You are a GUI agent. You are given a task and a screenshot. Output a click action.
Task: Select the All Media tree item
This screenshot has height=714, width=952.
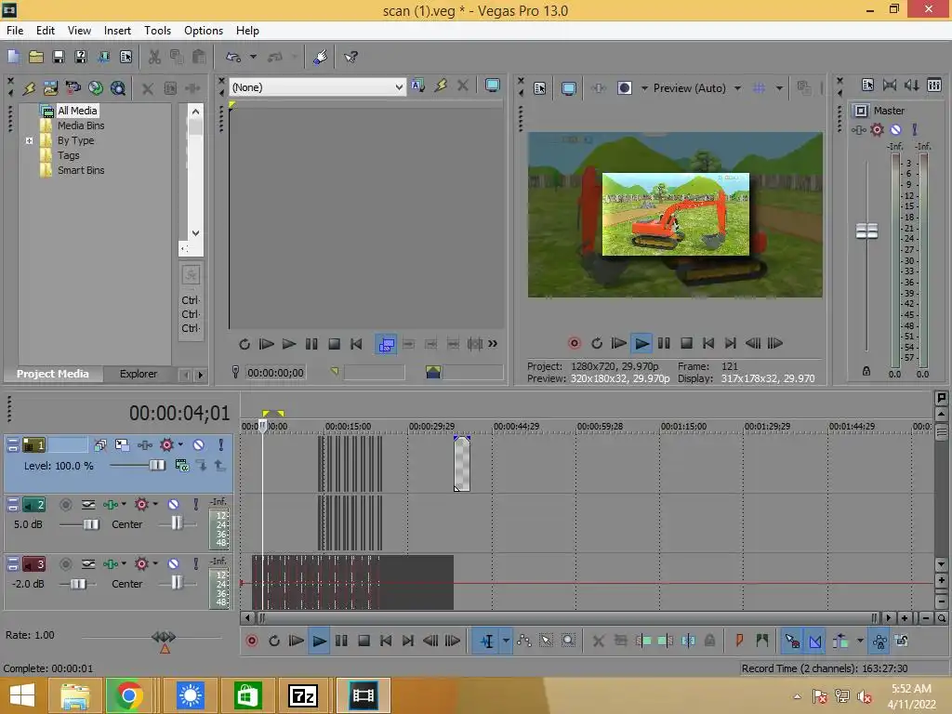click(77, 111)
